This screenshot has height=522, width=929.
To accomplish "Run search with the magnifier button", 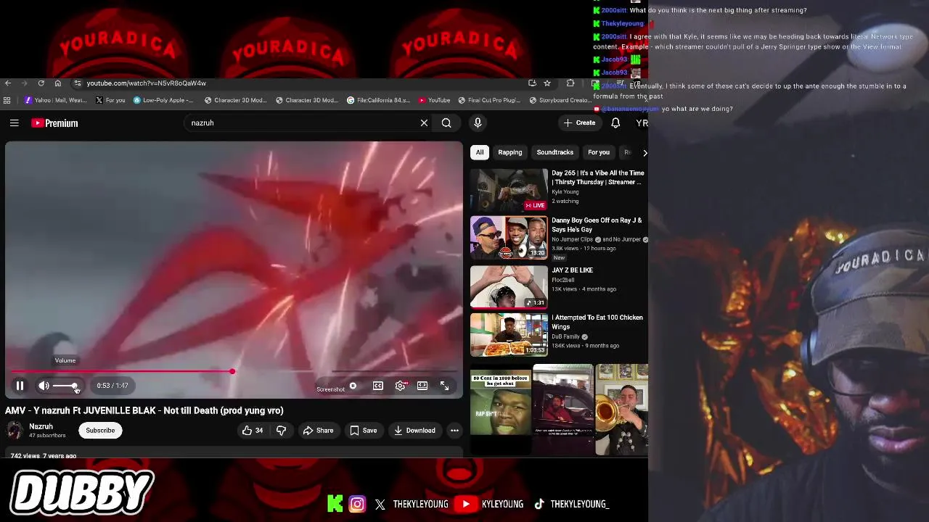I will [x=446, y=123].
